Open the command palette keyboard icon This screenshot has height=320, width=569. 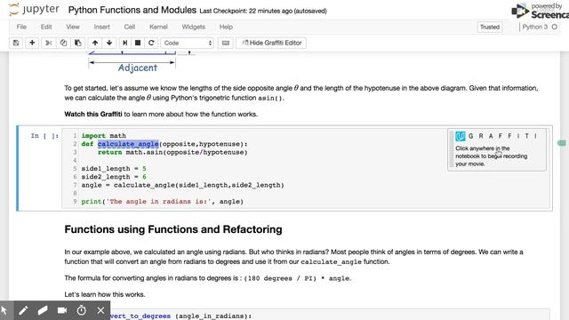click(225, 43)
